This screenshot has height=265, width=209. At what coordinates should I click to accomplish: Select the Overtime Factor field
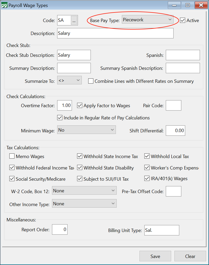coord(64,106)
